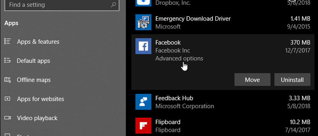Click the Offline maps map icon
The image size is (318, 136).
7,80
